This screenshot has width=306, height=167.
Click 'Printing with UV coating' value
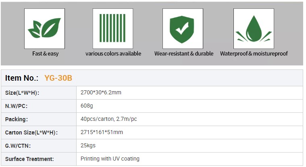click(110, 159)
